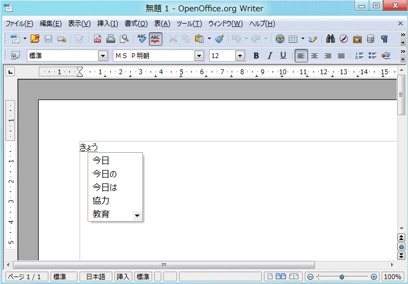Screen dimensions: 408x284
Task: Open the New document dropdown arrow
Action: coord(25,39)
